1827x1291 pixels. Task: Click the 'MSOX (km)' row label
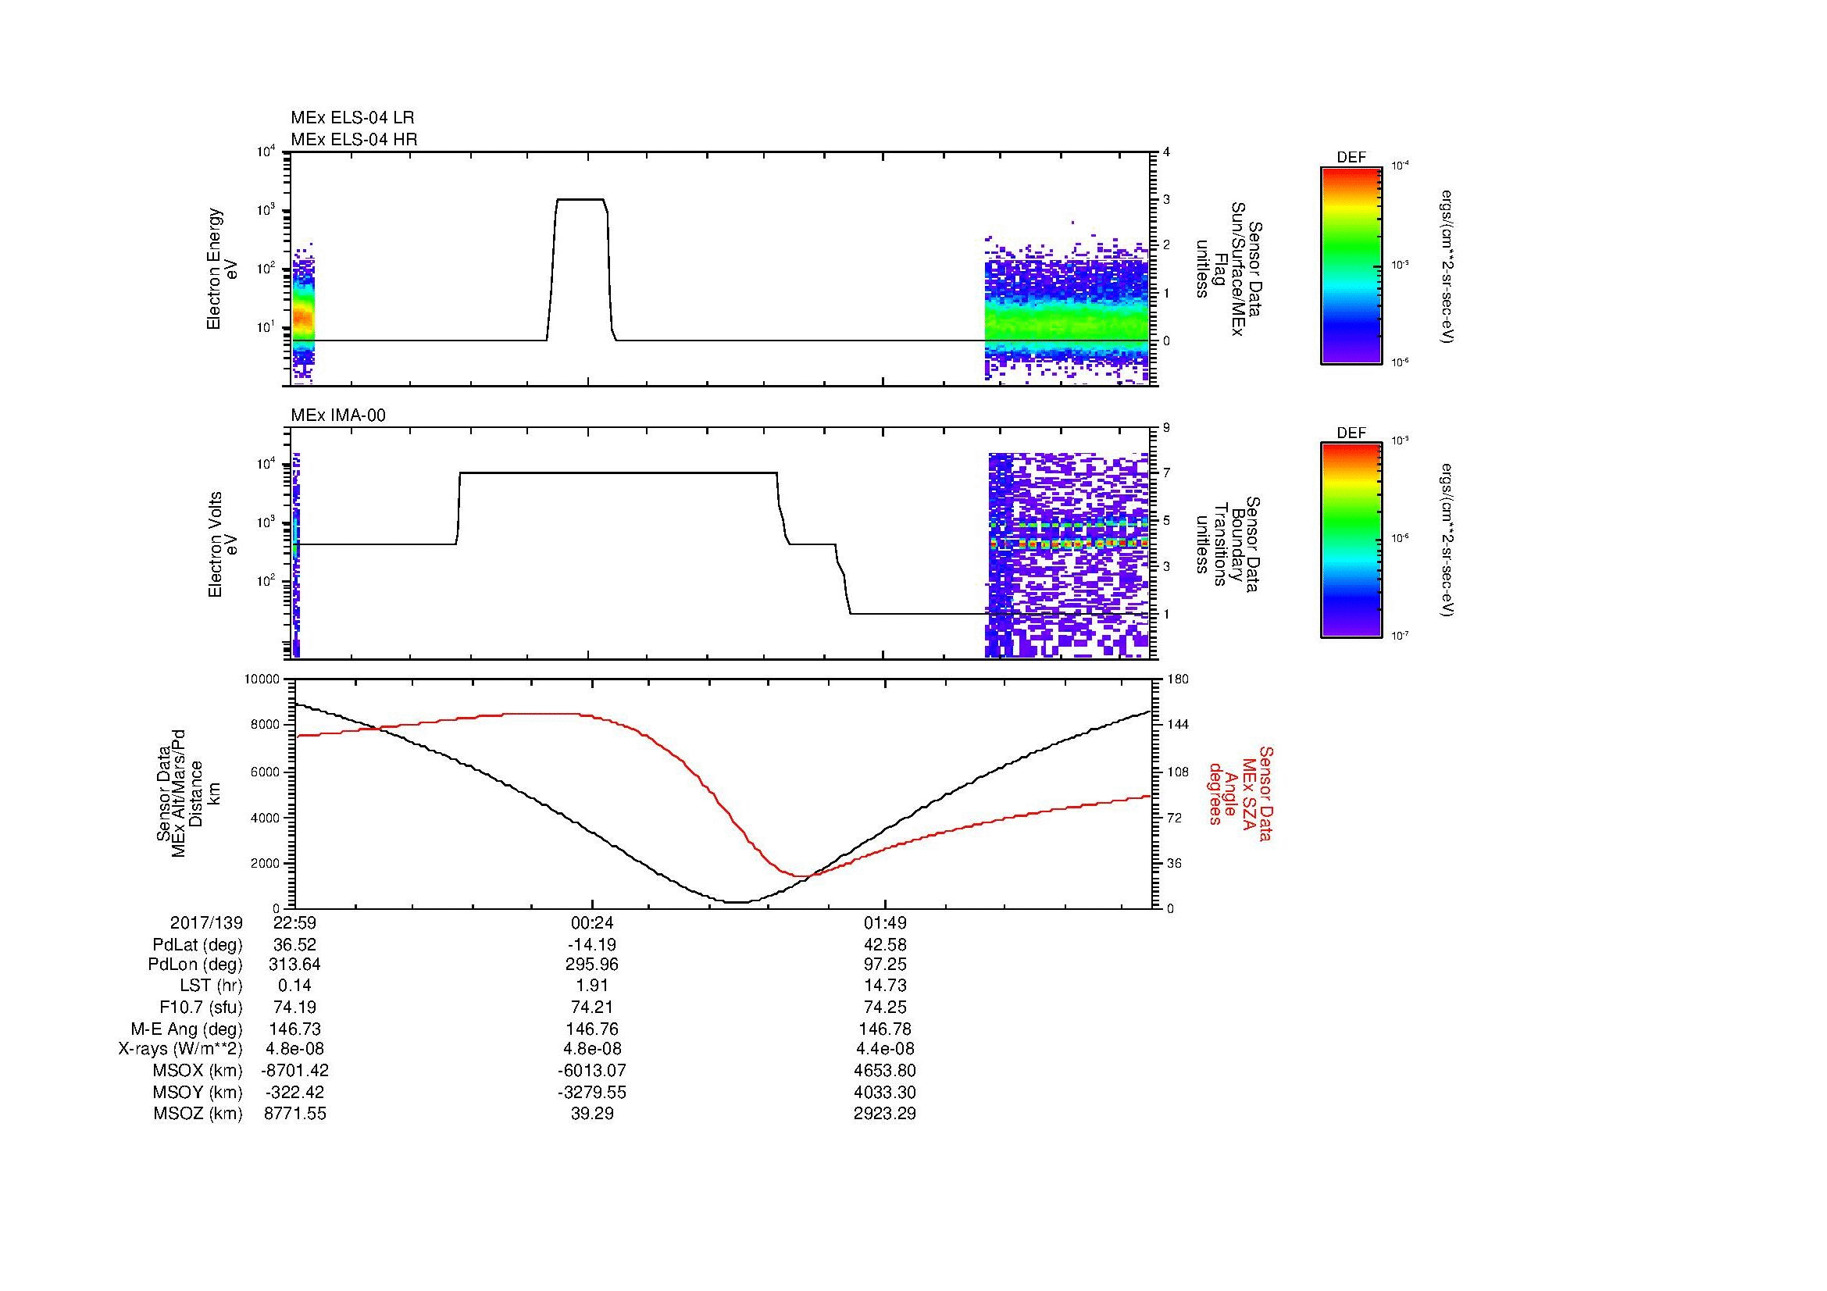199,1071
